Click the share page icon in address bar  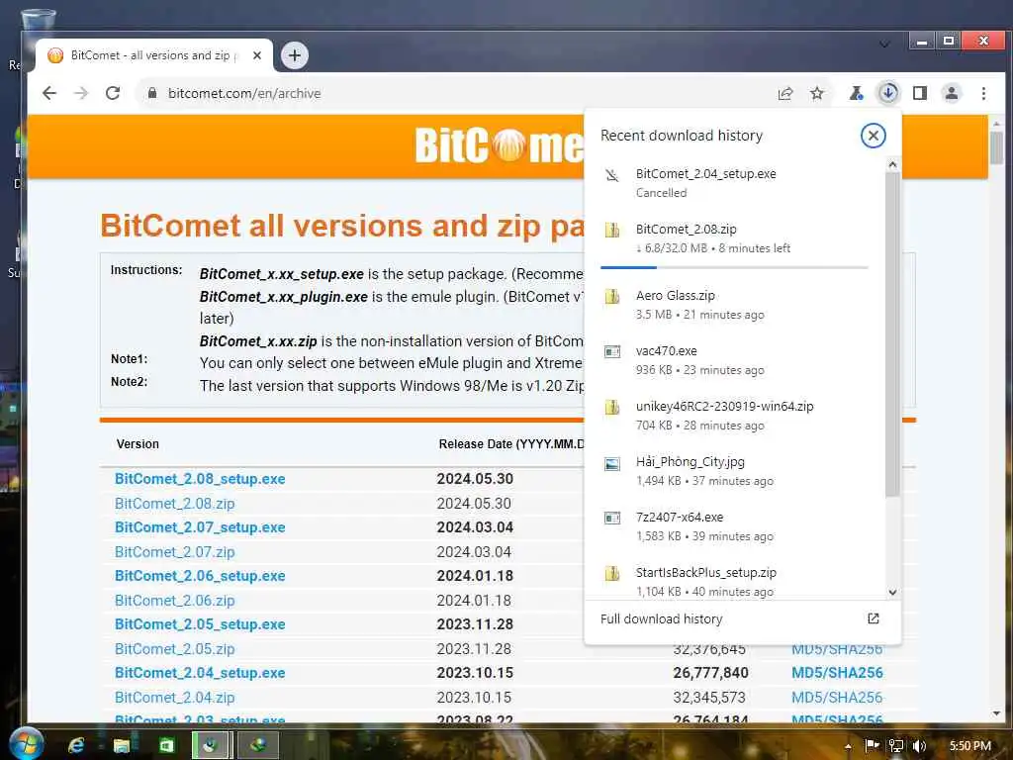(x=784, y=93)
